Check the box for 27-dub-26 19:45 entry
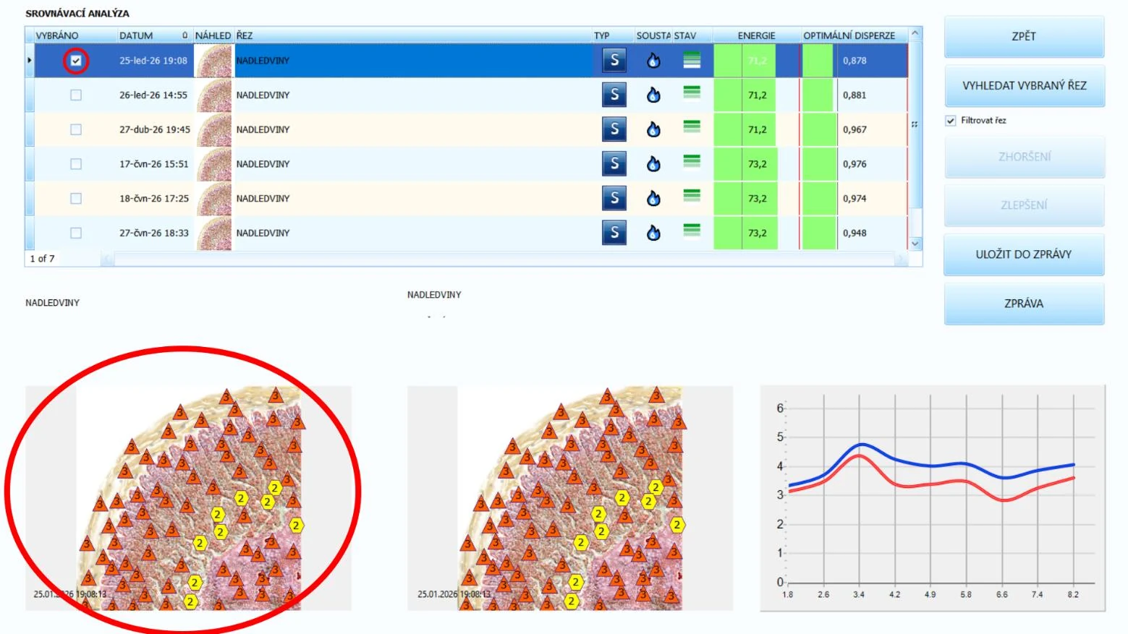The image size is (1128, 634). [76, 129]
